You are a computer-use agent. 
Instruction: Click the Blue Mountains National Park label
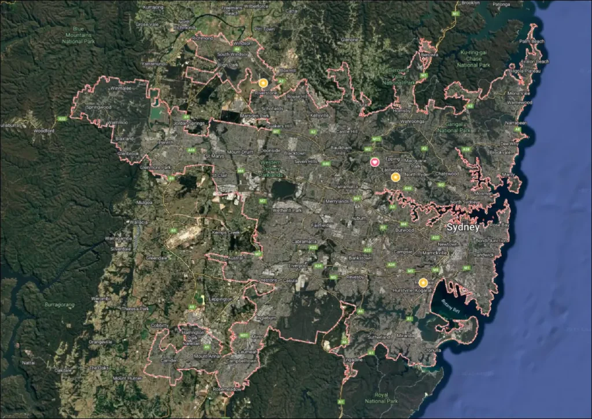(x=78, y=35)
